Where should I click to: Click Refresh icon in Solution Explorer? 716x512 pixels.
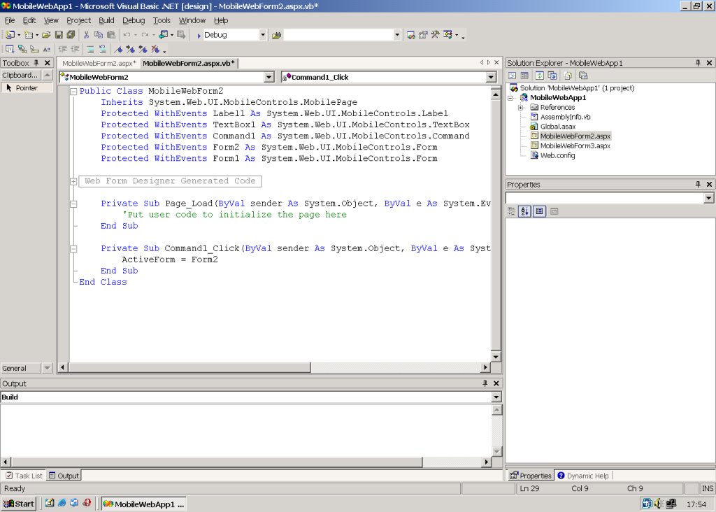[x=540, y=76]
